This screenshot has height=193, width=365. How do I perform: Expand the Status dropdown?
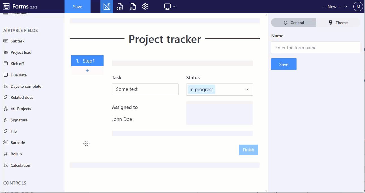(246, 89)
